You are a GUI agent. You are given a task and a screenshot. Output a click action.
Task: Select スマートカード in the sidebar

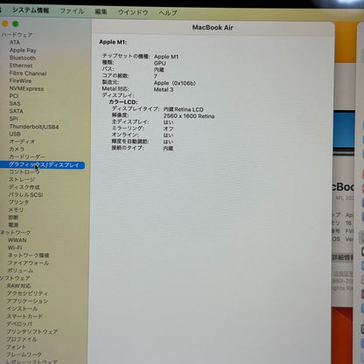[x=24, y=316]
